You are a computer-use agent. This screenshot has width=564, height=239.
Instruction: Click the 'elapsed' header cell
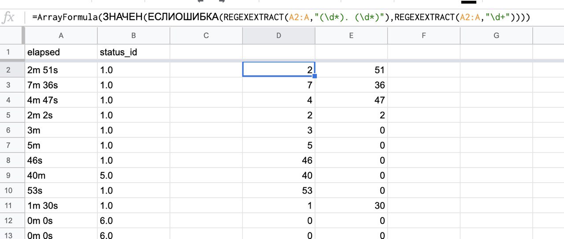click(61, 52)
